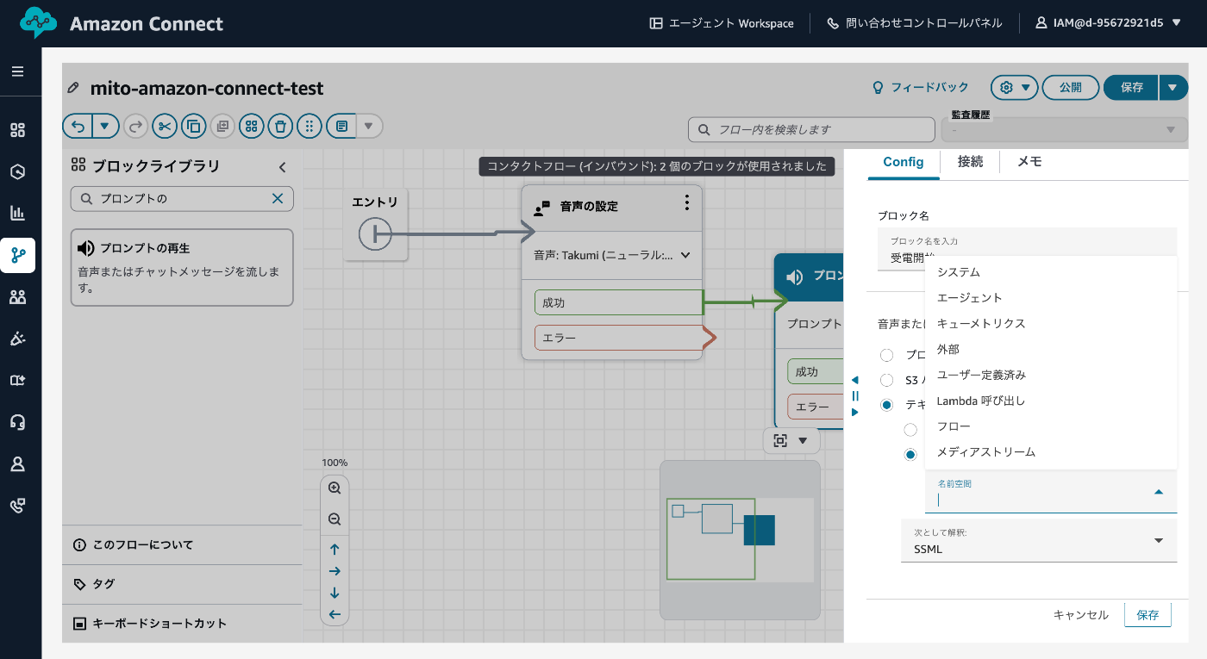Open the analytics bar chart sidebar icon
Viewport: 1207px width, 659px height.
(x=17, y=213)
